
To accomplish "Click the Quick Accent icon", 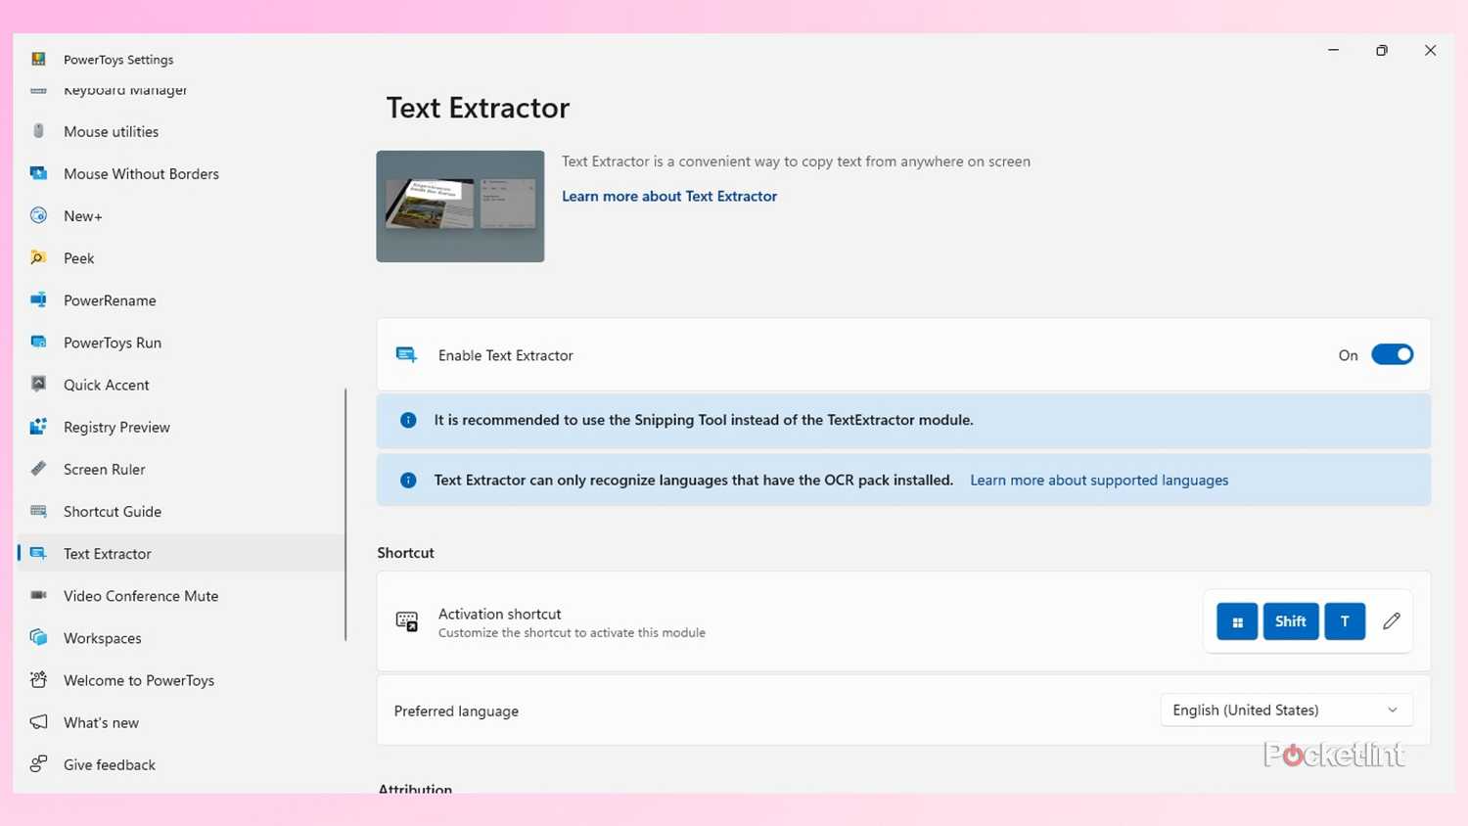I will [x=38, y=384].
